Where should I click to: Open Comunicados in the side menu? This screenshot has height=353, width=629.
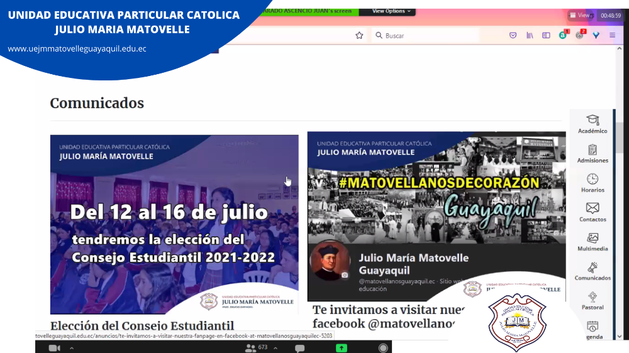click(593, 271)
